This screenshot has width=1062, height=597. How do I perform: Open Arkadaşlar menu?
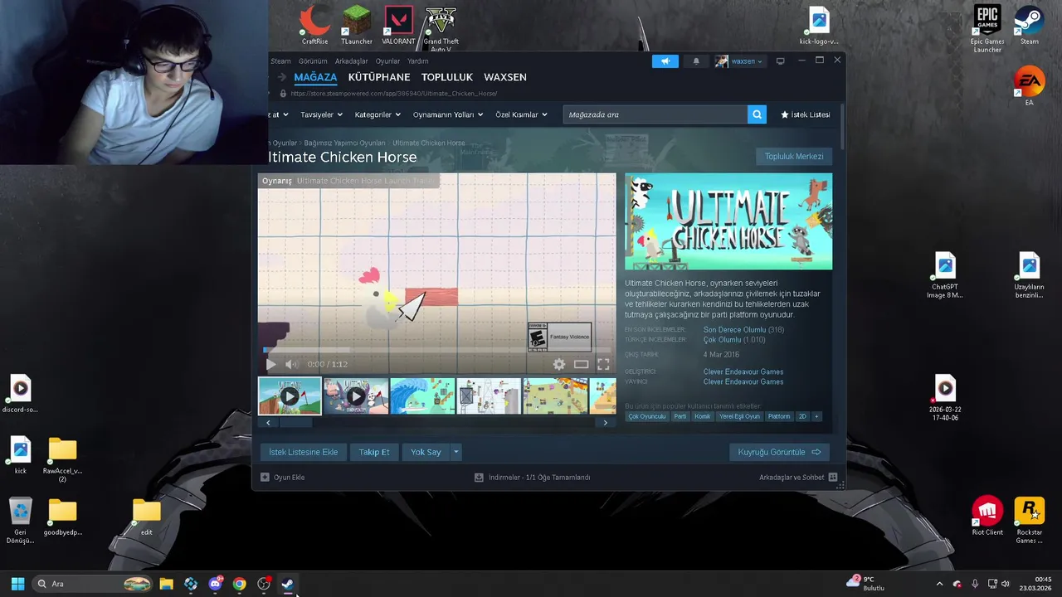tap(352, 61)
